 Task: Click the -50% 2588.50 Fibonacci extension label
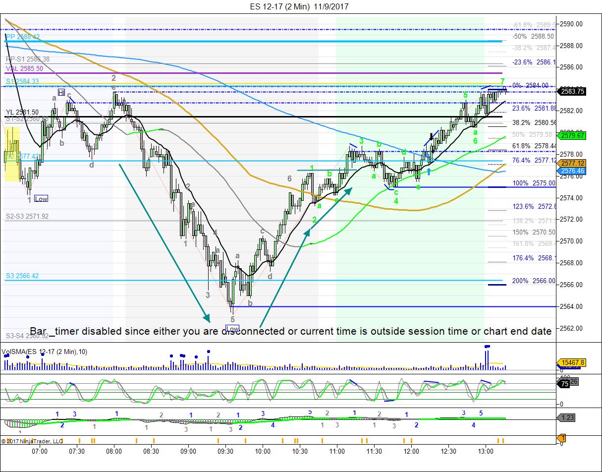point(533,36)
